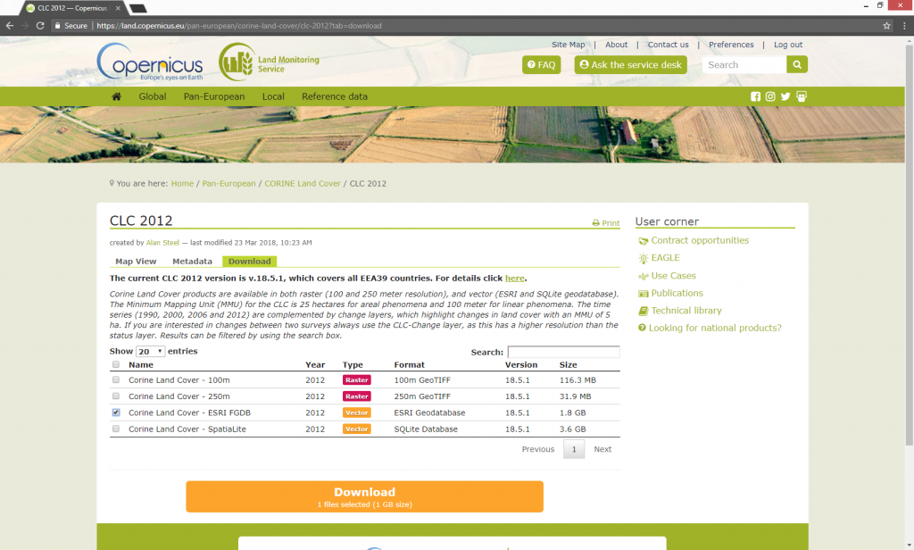Open the Technical library link
The image size is (914, 550).
[x=686, y=311]
